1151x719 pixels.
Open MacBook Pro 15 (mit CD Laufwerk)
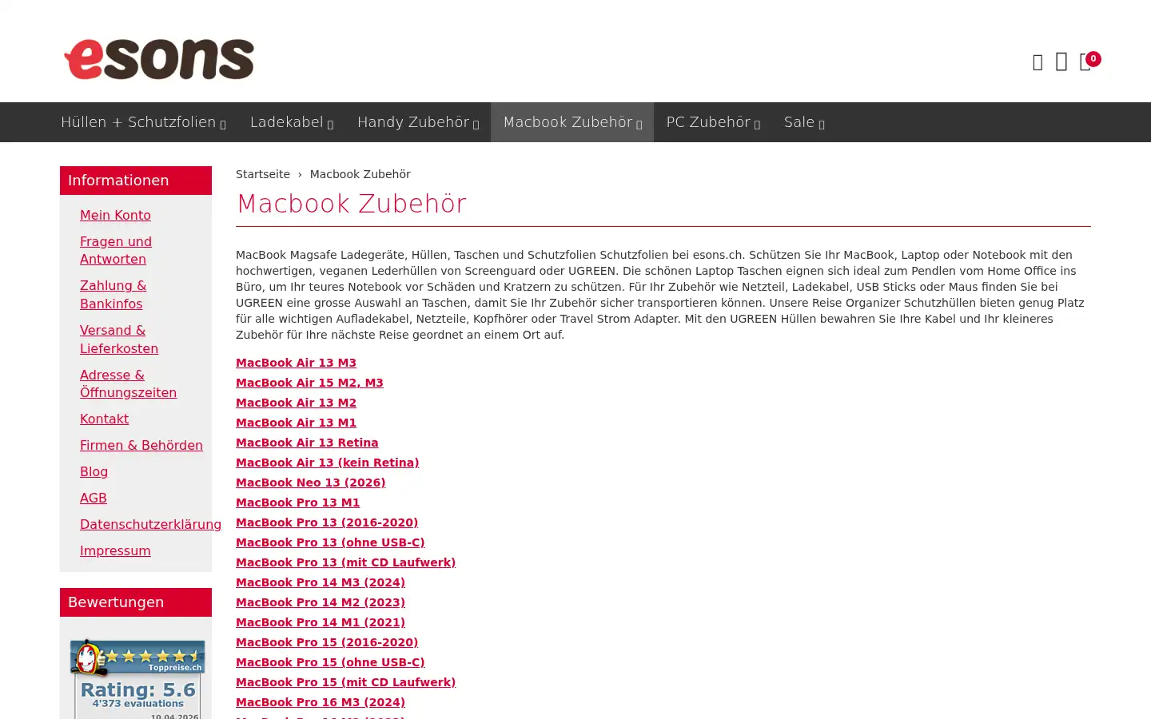click(x=345, y=682)
